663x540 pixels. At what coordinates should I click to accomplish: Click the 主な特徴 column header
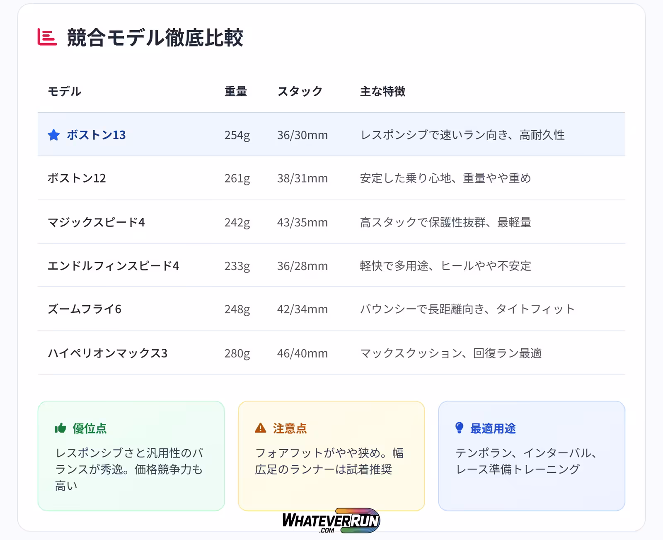click(382, 91)
